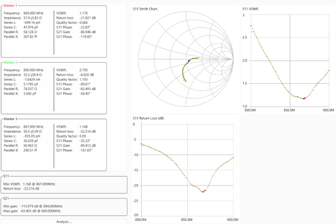Viewport: 336px width, 224px height.
Task: Click the 850.0M label under VSWR chart
Action: click(289, 110)
